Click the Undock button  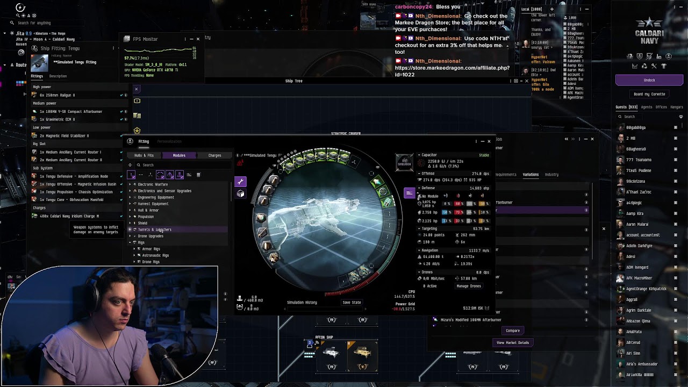coord(649,80)
